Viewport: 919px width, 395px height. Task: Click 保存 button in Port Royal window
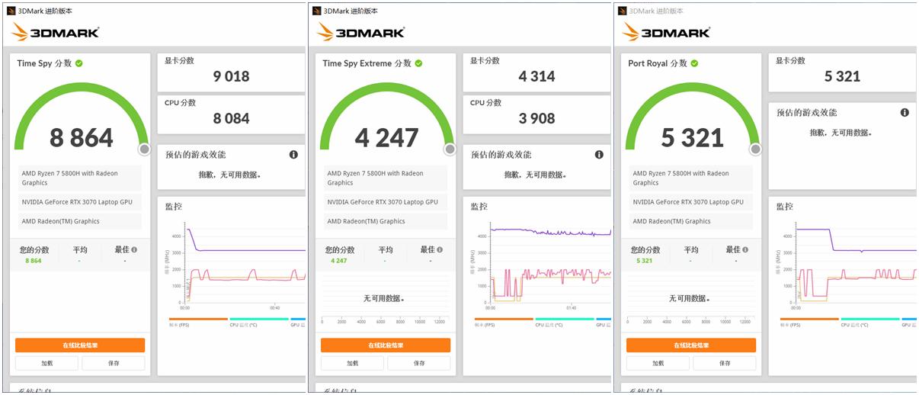tap(725, 363)
